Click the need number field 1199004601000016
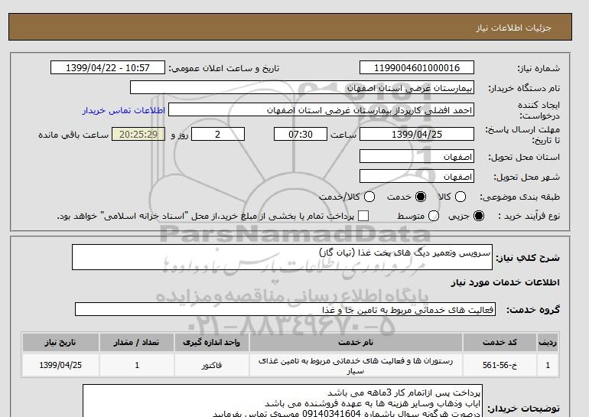The height and width of the screenshot is (417, 589). tap(417, 67)
